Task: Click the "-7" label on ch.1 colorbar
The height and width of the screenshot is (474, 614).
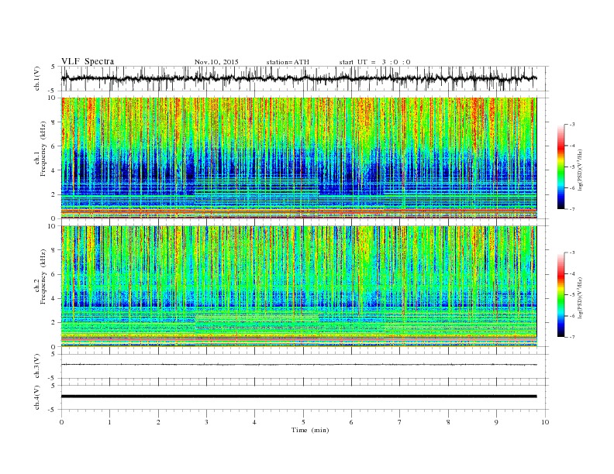Action: [572, 209]
